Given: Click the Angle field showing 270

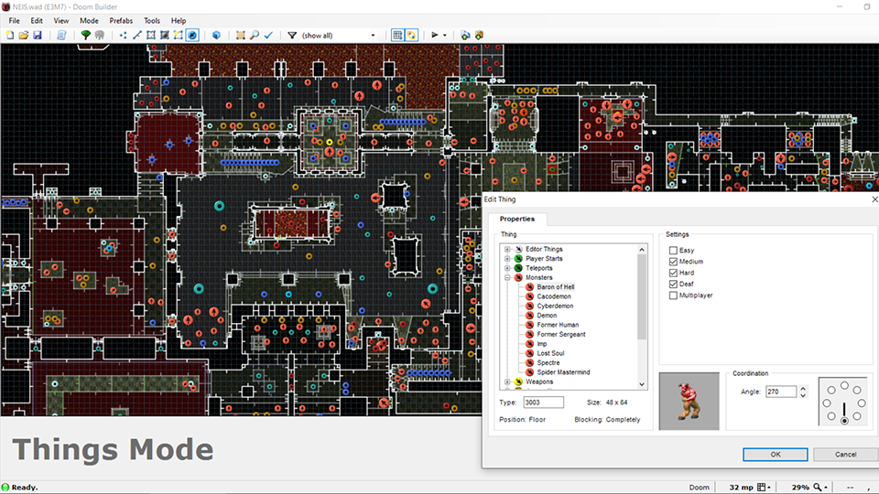Looking at the screenshot, I should click(x=781, y=392).
